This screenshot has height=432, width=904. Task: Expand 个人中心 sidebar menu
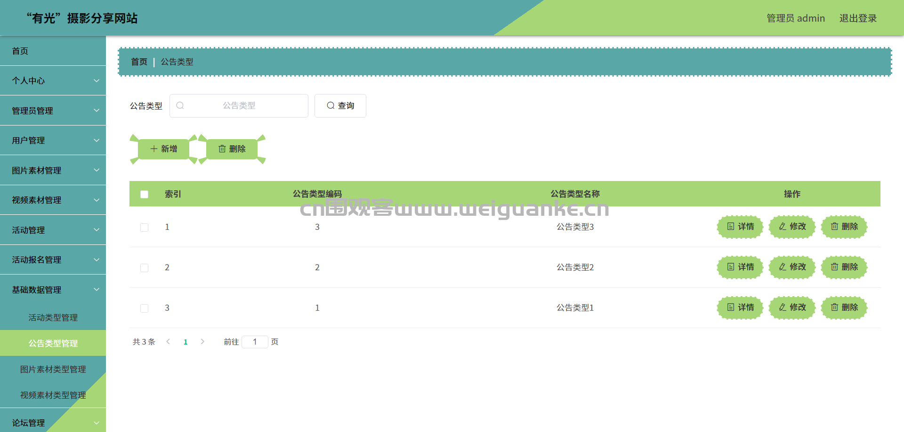pos(53,80)
